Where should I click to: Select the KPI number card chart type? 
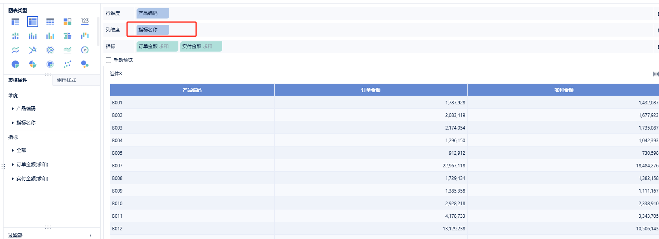[x=85, y=22]
